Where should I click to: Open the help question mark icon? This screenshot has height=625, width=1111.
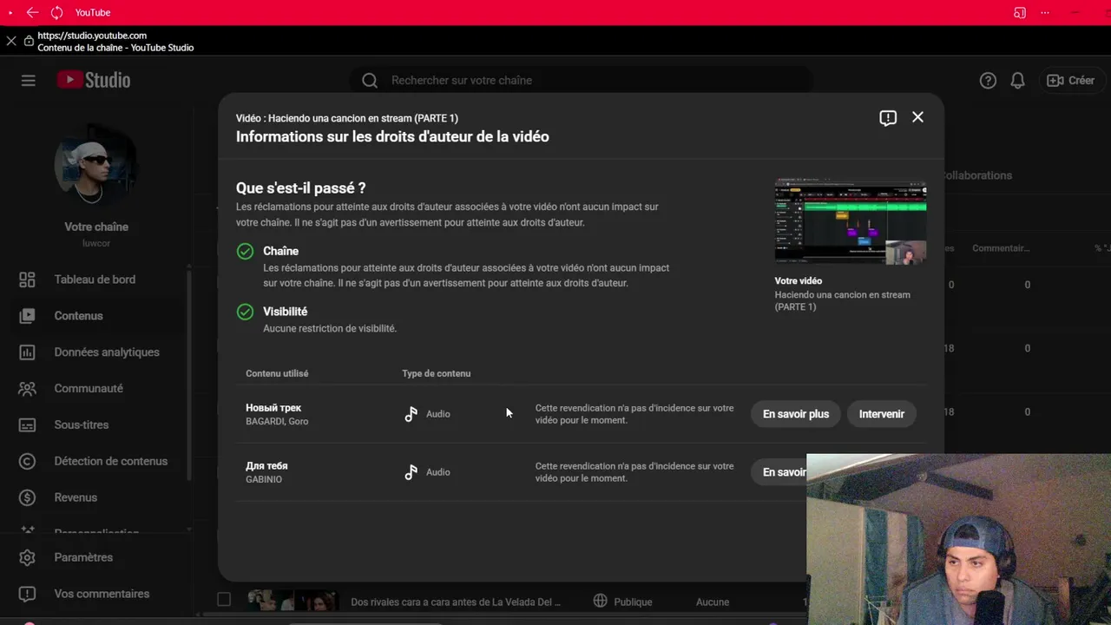pyautogui.click(x=988, y=81)
